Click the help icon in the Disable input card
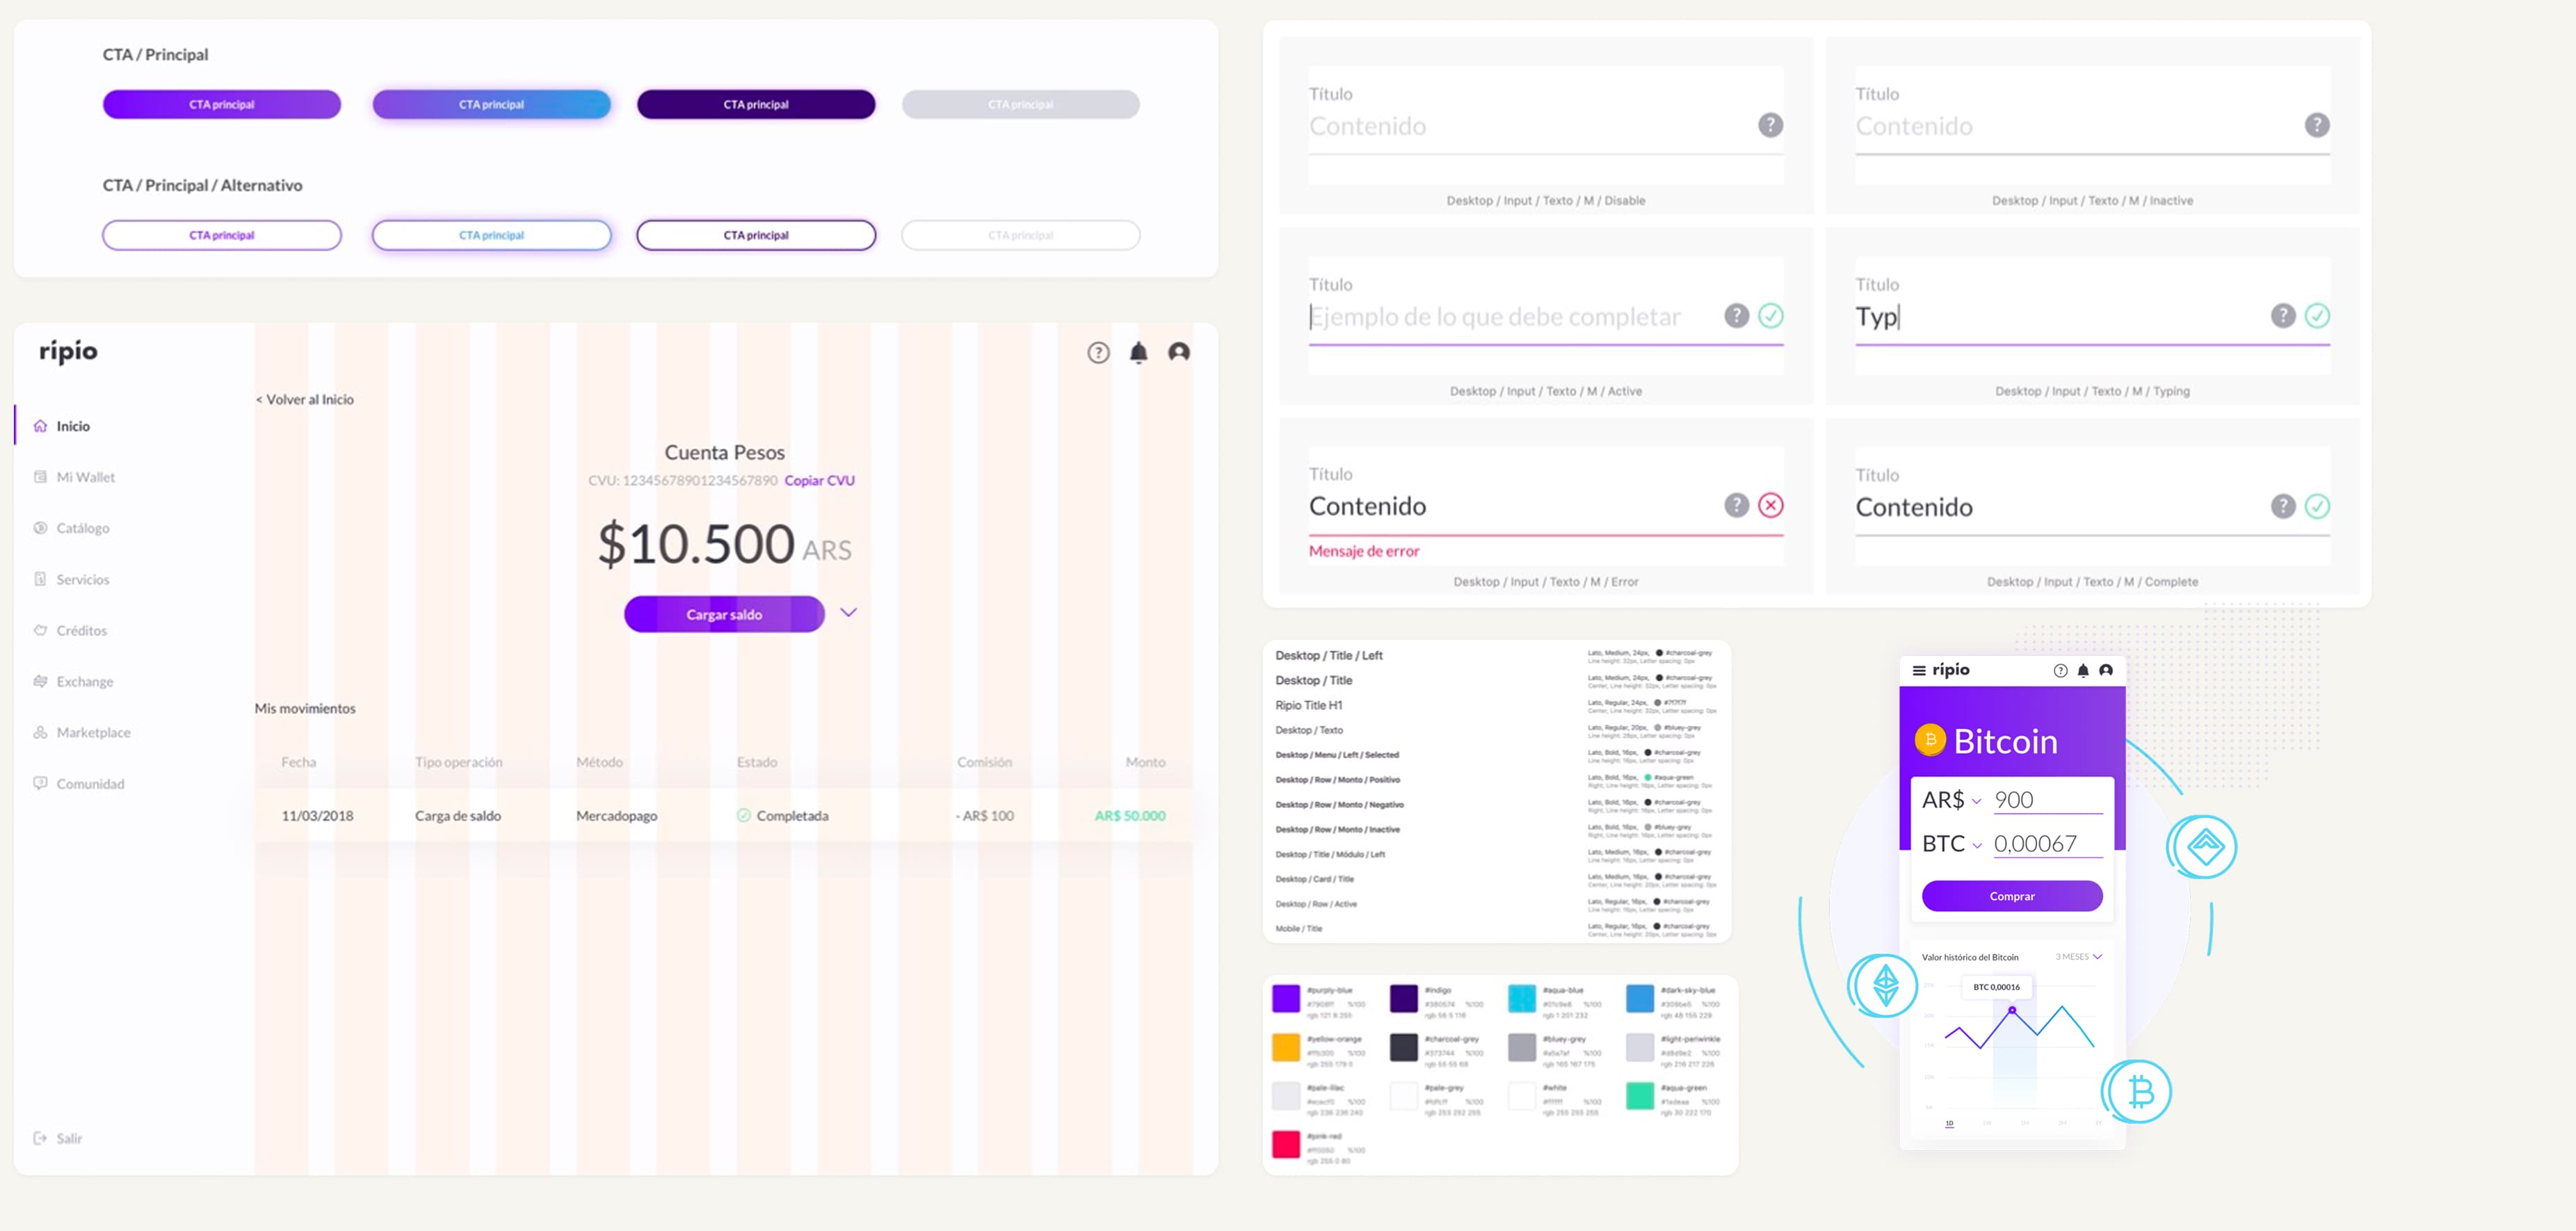Screen dimensions: 2576x1231 tap(1770, 125)
